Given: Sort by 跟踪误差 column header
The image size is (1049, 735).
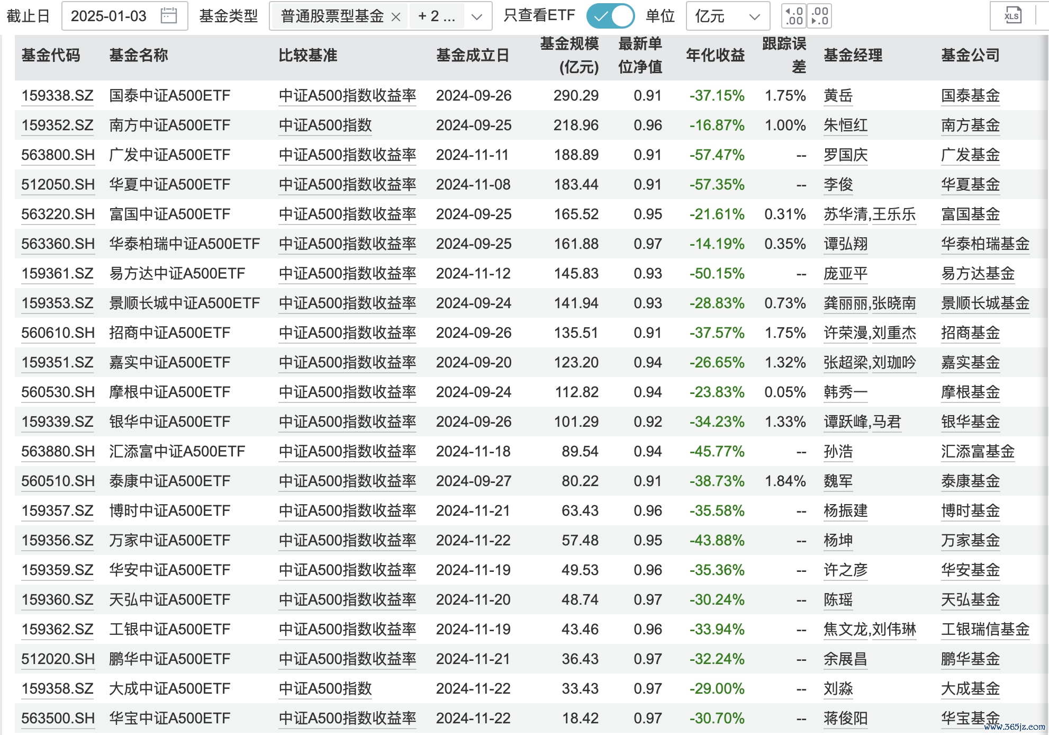Looking at the screenshot, I should (784, 55).
